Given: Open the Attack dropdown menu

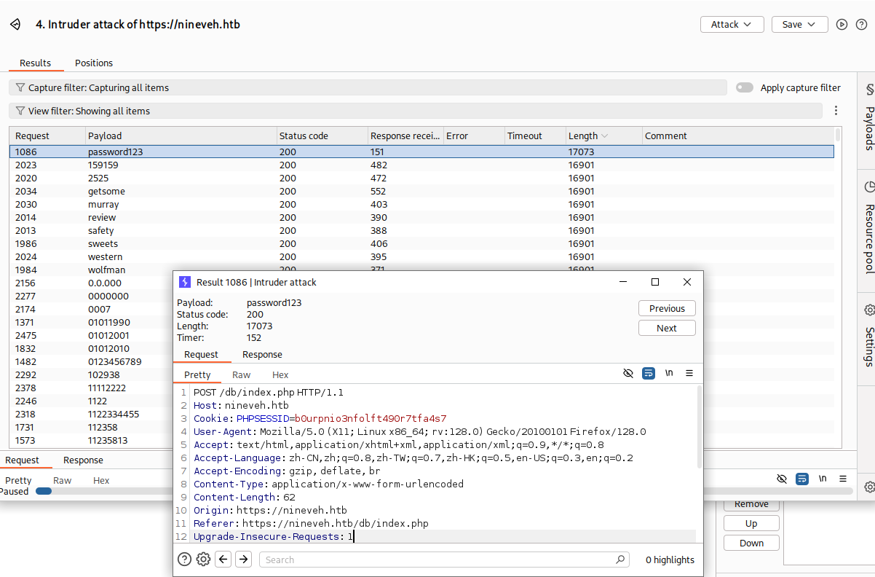Looking at the screenshot, I should coord(732,25).
